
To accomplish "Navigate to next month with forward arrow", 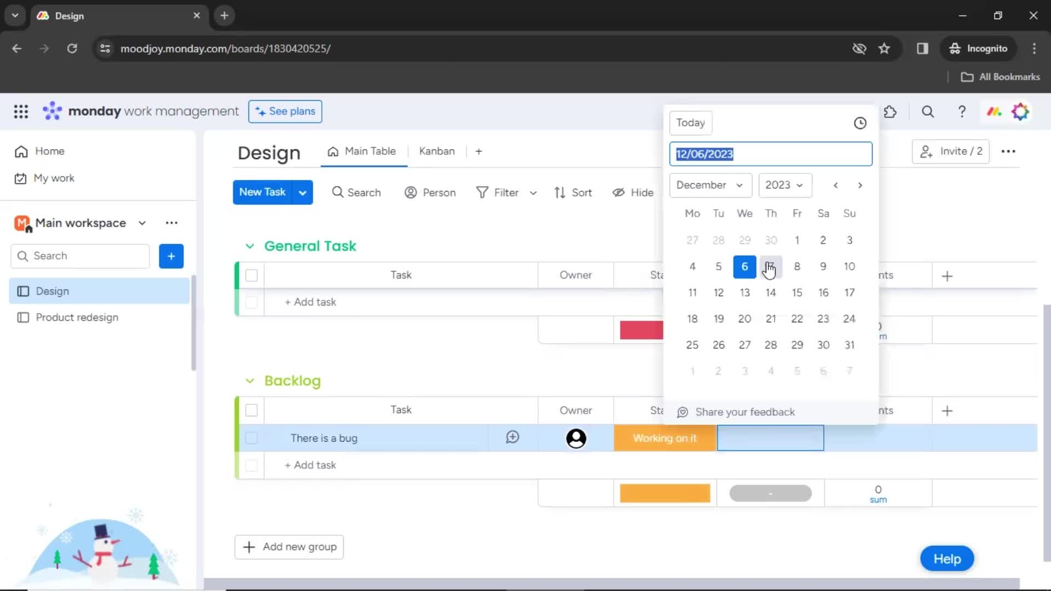I will tap(861, 186).
